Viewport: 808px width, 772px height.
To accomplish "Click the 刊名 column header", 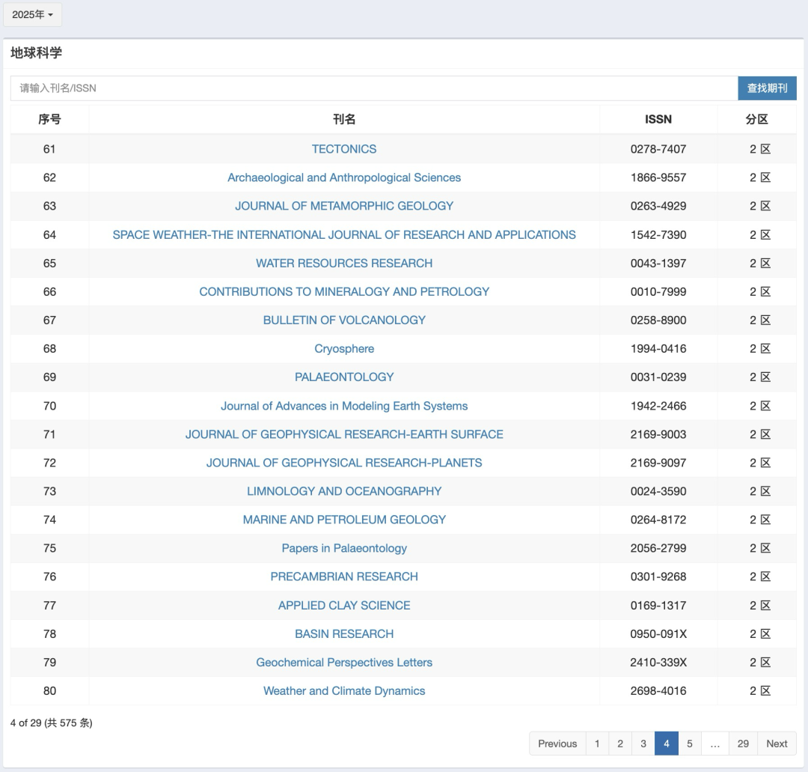I will (x=344, y=119).
